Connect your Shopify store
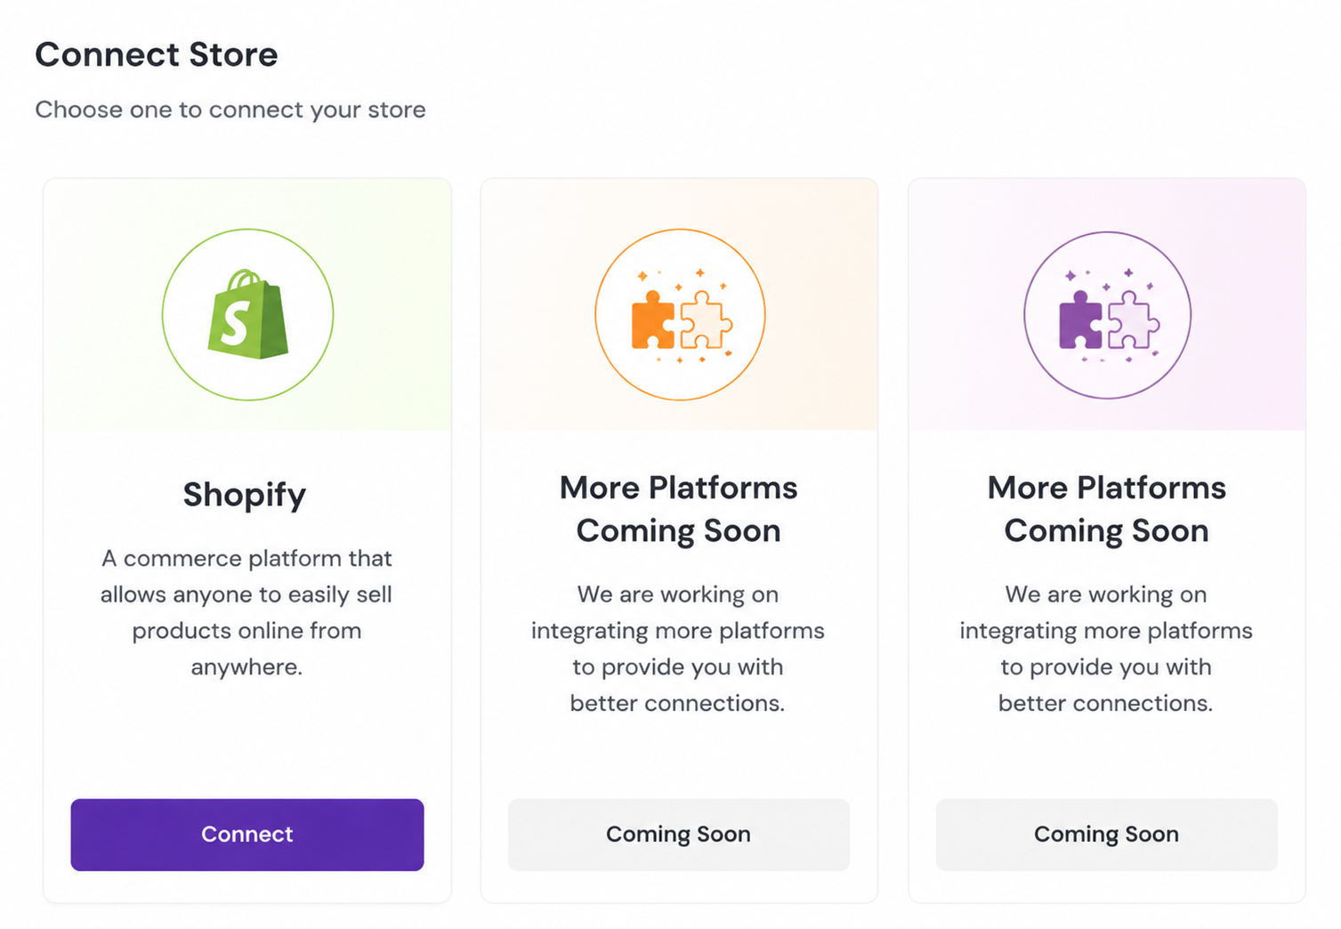1341x929 pixels. (247, 835)
